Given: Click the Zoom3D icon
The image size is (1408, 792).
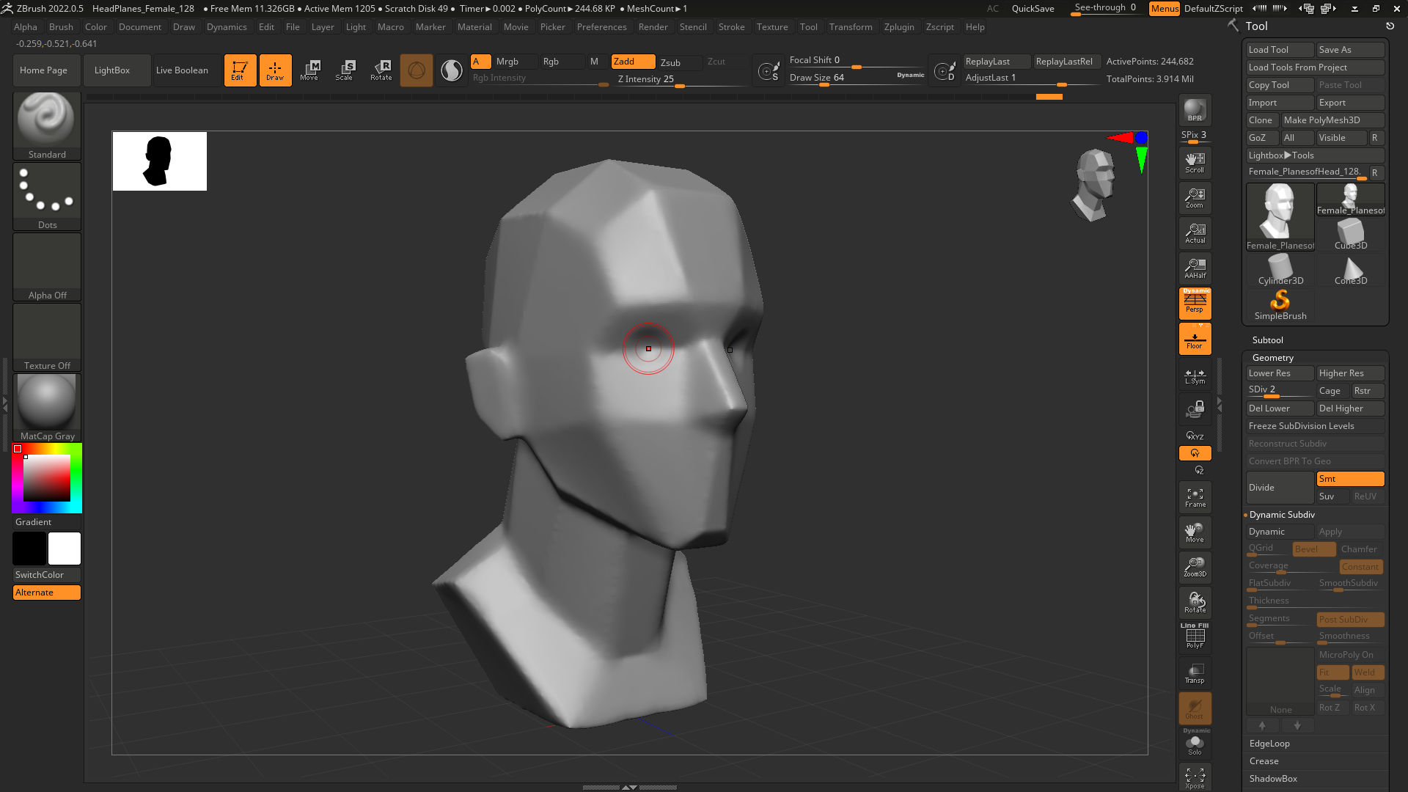Looking at the screenshot, I should point(1195,568).
